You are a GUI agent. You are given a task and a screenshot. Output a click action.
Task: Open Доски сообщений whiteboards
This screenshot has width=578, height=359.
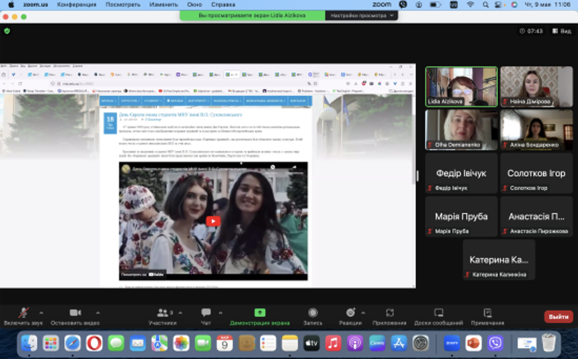point(438,313)
